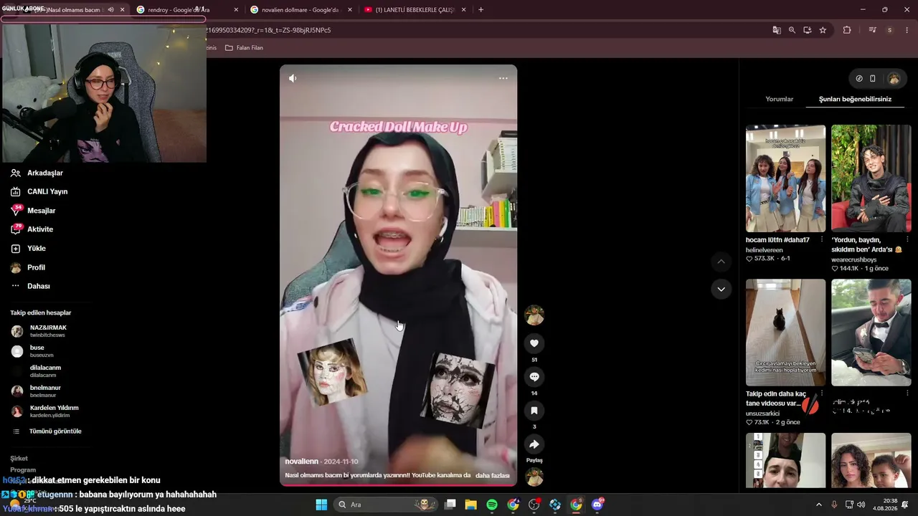Open the 'Falan Filan' bookmarks folder

click(245, 48)
